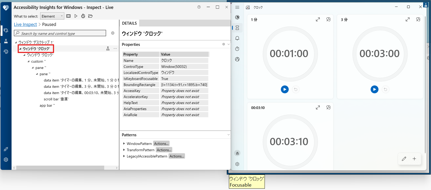Open the Properties section dropdown chevron
Image resolution: width=431 pixels, height=190 pixels.
[x=228, y=44]
